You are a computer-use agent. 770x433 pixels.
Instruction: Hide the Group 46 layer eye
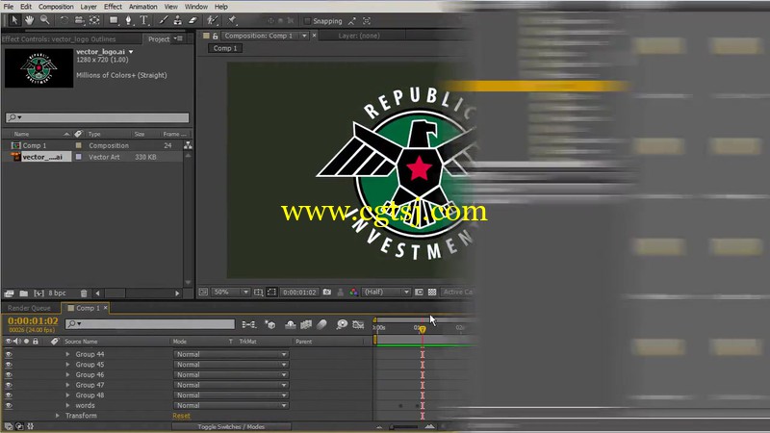(x=9, y=374)
